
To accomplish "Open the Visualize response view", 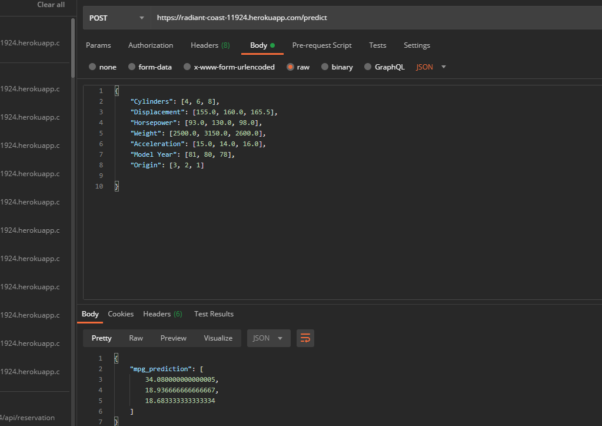I will [218, 338].
